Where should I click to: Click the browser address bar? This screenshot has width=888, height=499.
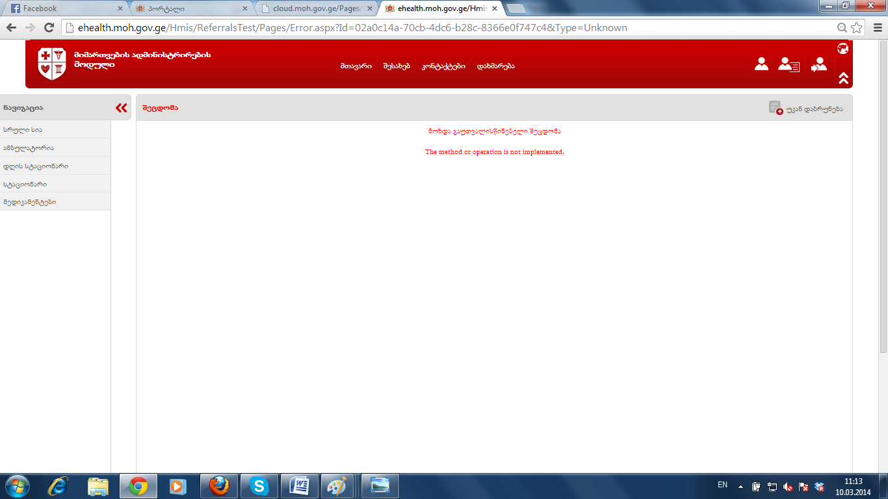[x=449, y=28]
